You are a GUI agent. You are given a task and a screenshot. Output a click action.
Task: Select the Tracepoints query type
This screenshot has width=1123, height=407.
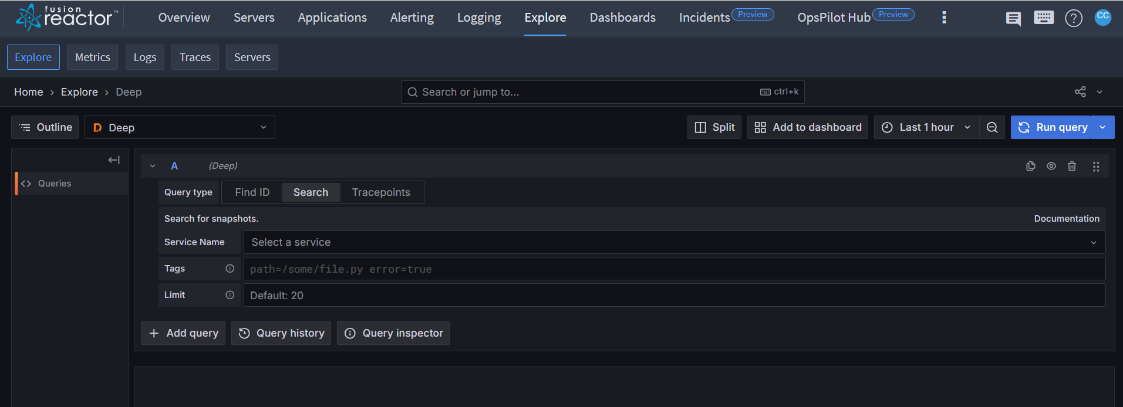381,192
